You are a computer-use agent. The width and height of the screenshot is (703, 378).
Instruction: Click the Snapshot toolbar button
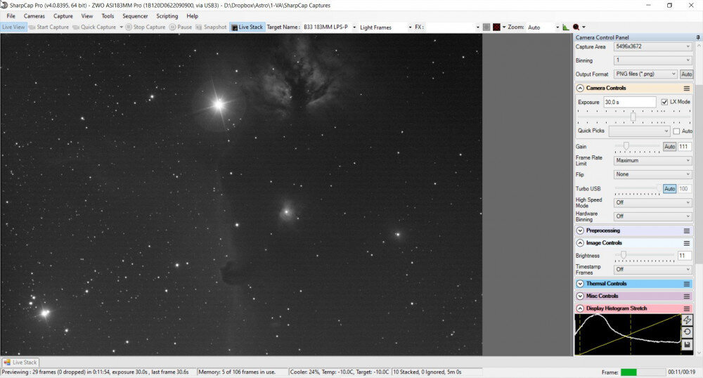click(211, 27)
